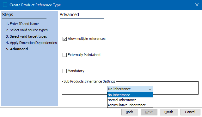
Task: Select step 4 Apply Dimension Dependencies
Action: pos(31,43)
